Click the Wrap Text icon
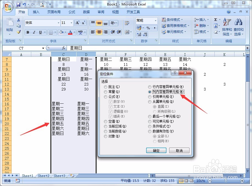This screenshot has height=186, width=252. click(x=127, y=23)
